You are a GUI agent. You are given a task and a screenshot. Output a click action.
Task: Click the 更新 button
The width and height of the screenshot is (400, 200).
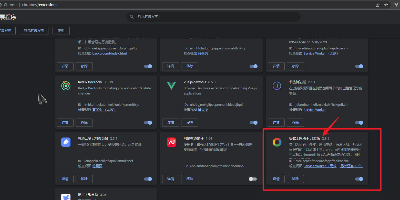tap(61, 30)
